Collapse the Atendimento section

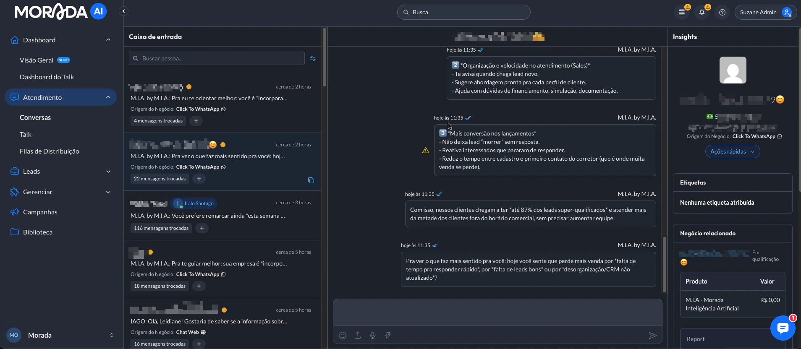coord(108,97)
